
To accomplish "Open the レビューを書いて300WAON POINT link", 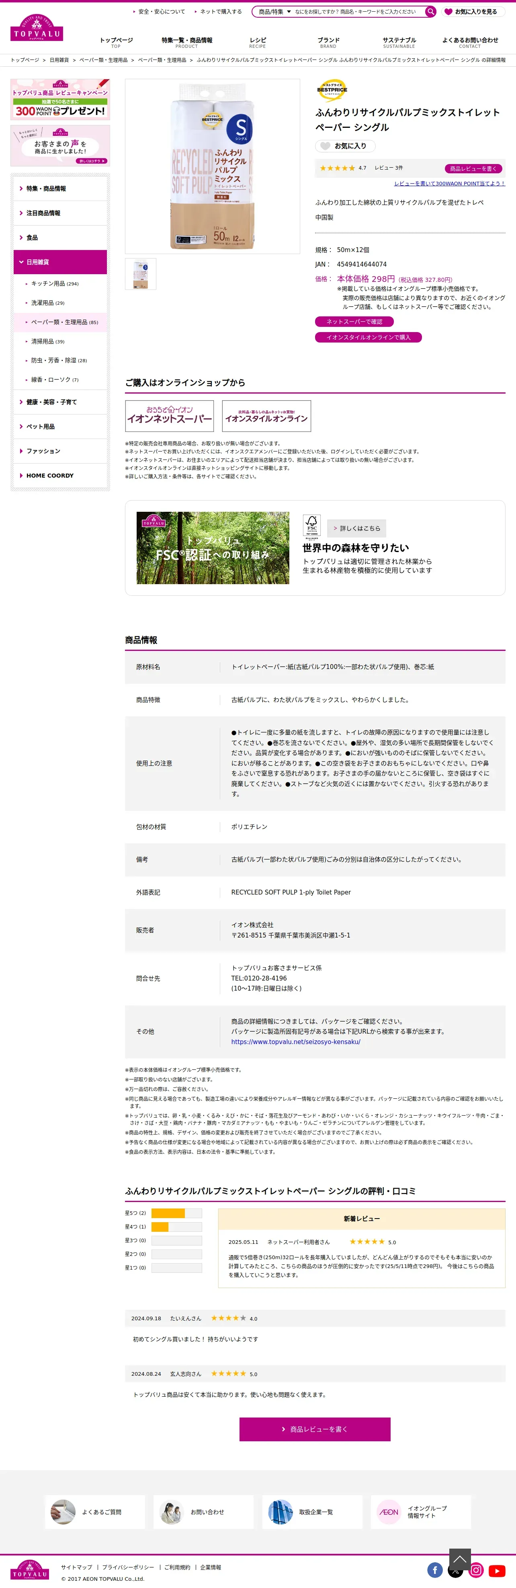I will click(449, 184).
